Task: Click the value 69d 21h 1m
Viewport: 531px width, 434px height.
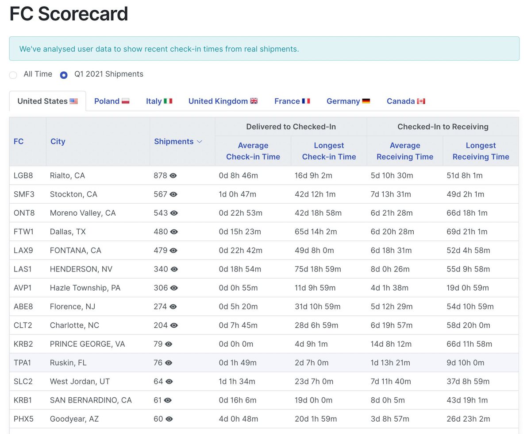Action: (467, 232)
